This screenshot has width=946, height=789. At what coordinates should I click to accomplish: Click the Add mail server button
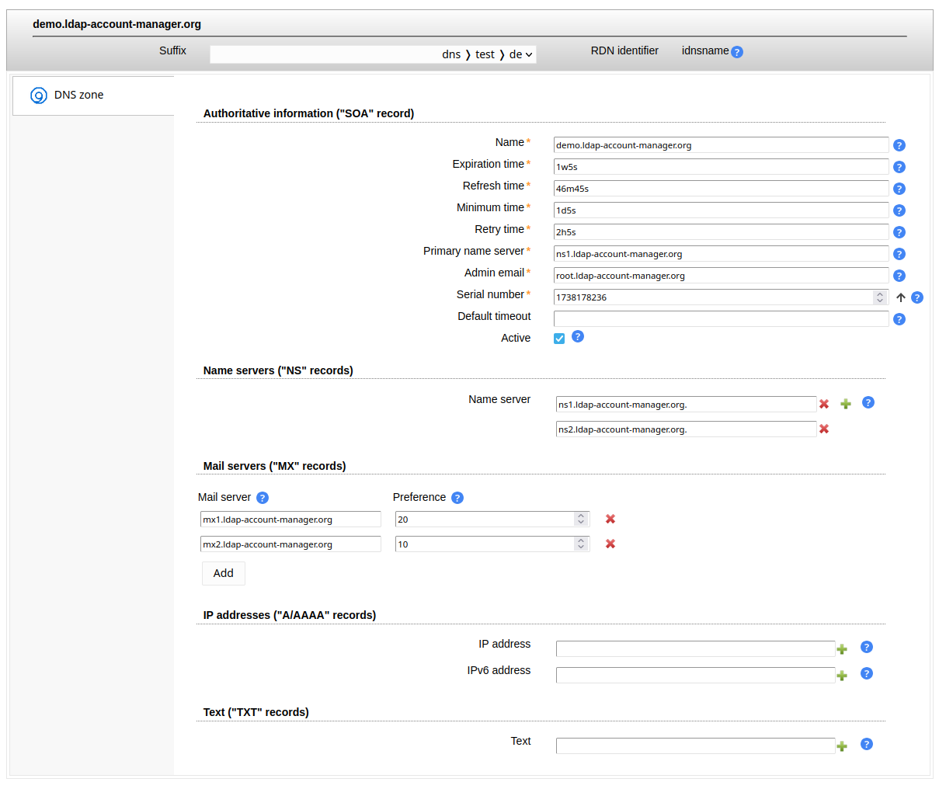pyautogui.click(x=223, y=573)
